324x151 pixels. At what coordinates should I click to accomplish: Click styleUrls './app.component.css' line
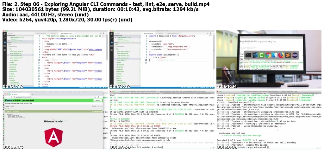(x=170, y=49)
